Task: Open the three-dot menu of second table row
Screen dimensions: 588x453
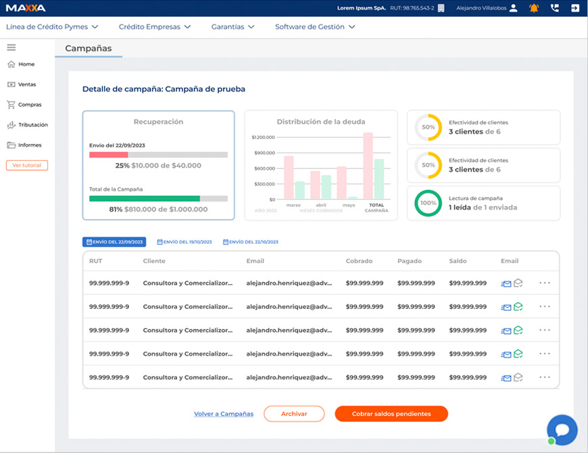Action: [545, 306]
